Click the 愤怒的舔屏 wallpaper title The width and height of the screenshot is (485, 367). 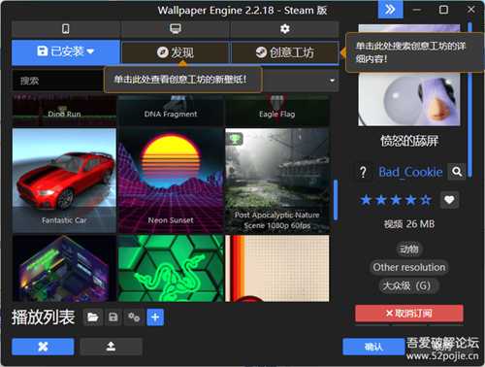(x=409, y=141)
